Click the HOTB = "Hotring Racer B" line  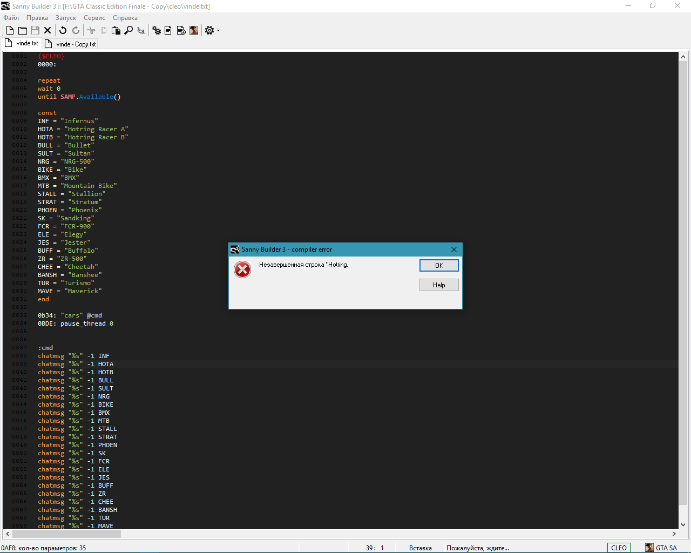(83, 137)
